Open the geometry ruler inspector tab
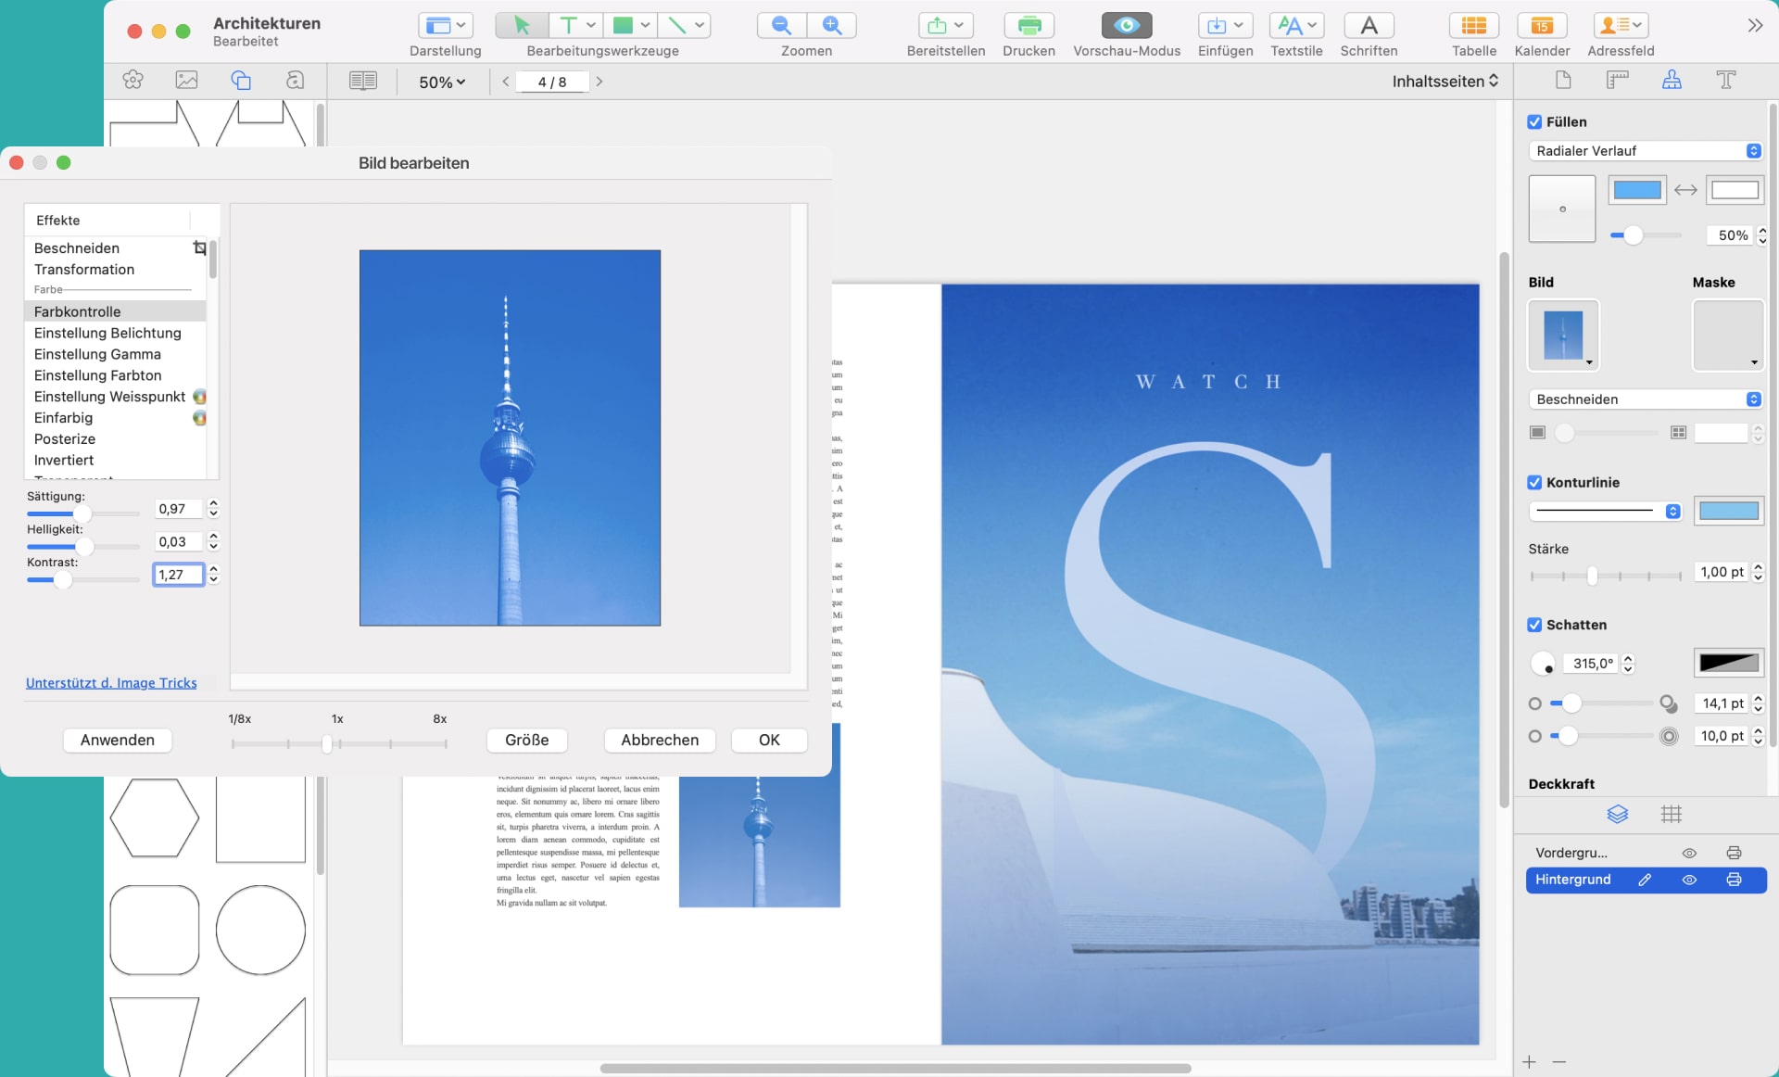1779x1077 pixels. click(x=1618, y=80)
